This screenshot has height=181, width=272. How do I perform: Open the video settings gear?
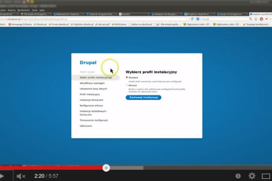[252, 176]
